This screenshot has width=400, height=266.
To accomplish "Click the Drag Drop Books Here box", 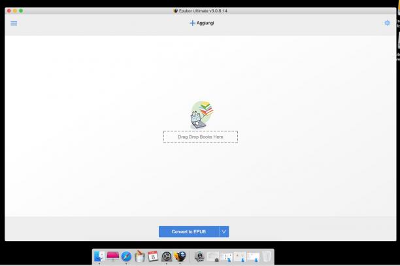I will click(201, 137).
